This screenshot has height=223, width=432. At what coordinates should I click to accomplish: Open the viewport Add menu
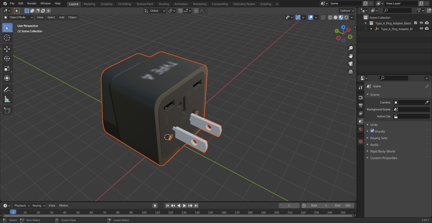[x=62, y=17]
